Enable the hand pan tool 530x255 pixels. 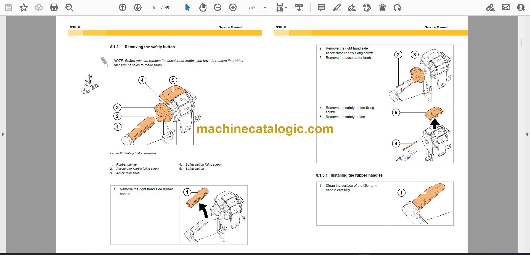(203, 7)
